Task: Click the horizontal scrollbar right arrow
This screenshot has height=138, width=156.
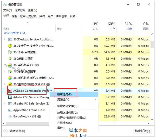Action: point(148,123)
